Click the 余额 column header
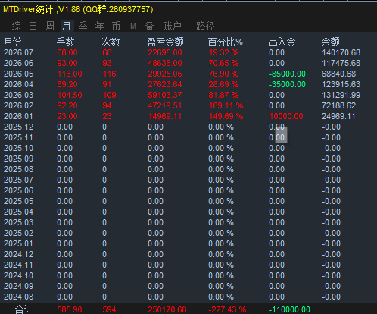 tap(331, 42)
